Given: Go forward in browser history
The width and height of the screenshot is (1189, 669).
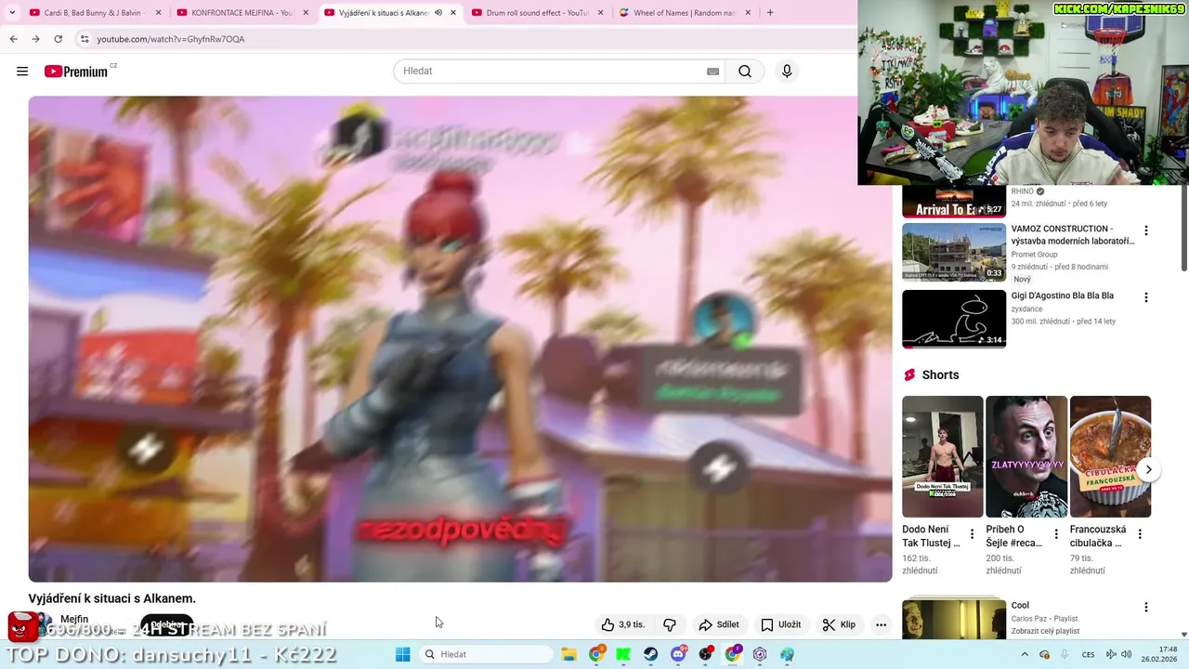Looking at the screenshot, I should tap(35, 39).
